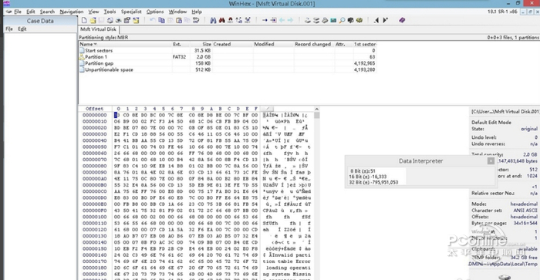This screenshot has width=540, height=280.
Task: Click the Open RAM toolbar icon
Action: click(x=333, y=20)
